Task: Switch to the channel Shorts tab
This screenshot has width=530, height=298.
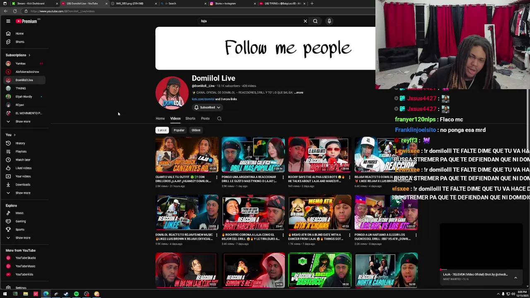Action: coord(190,118)
